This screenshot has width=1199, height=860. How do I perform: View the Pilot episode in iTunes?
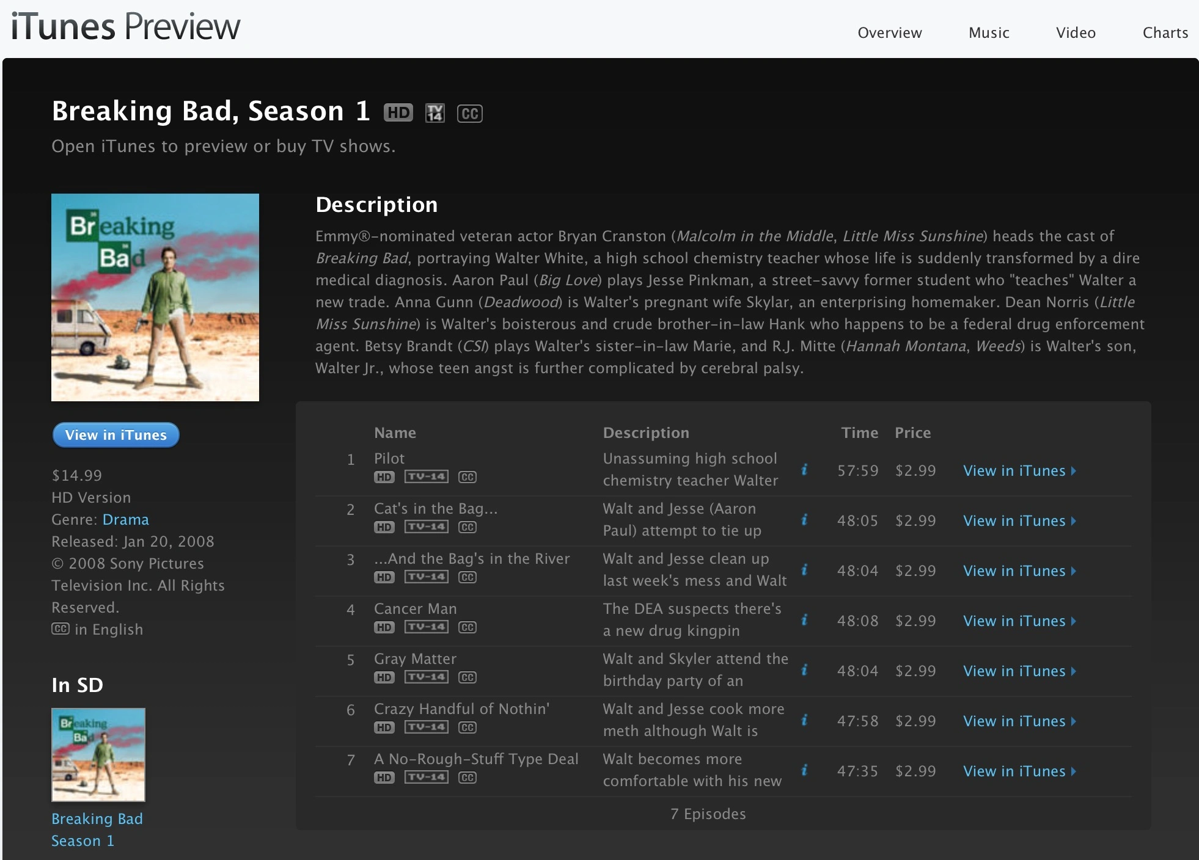click(x=1019, y=471)
